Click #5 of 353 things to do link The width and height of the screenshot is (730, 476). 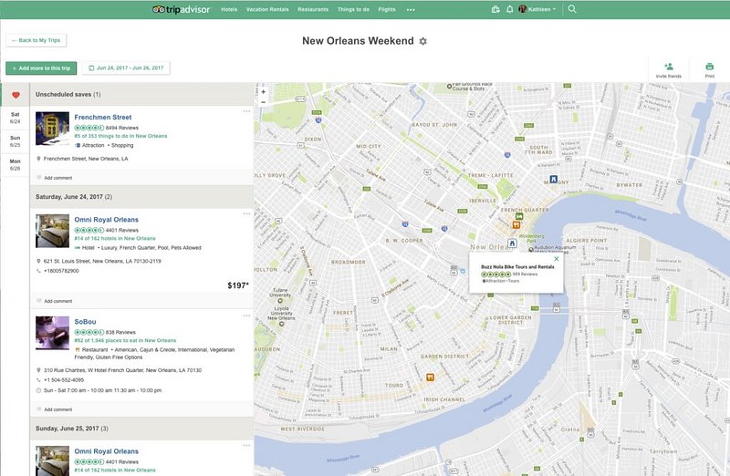coord(120,136)
